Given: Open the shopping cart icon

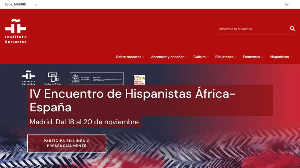Looking at the screenshot, I should click(x=286, y=4).
